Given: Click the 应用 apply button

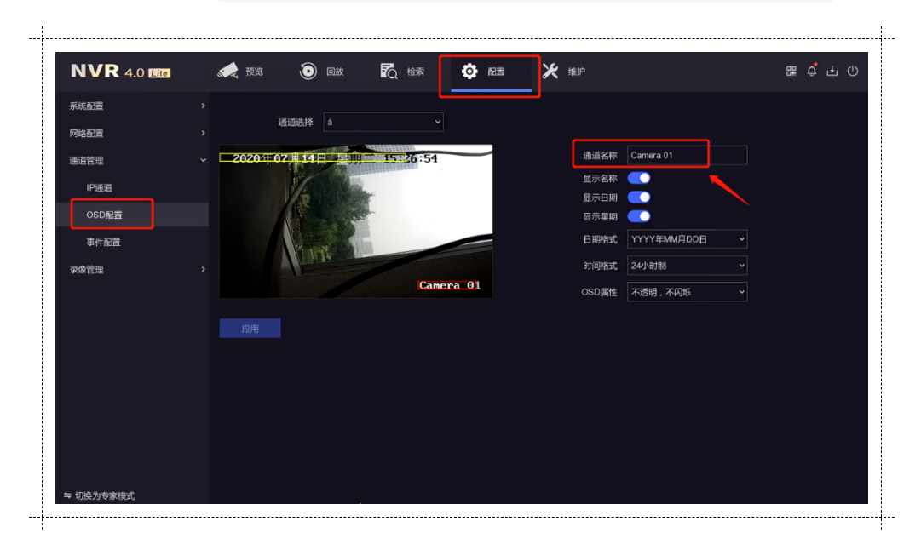Looking at the screenshot, I should pos(250,329).
